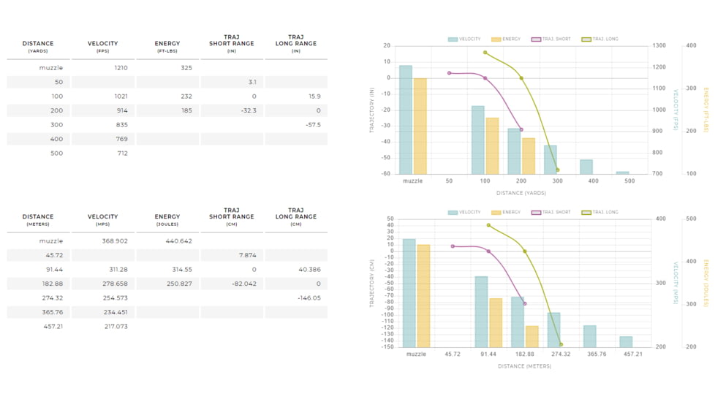Select the 500 yards velocity bar
This screenshot has width=715, height=402.
(x=622, y=173)
